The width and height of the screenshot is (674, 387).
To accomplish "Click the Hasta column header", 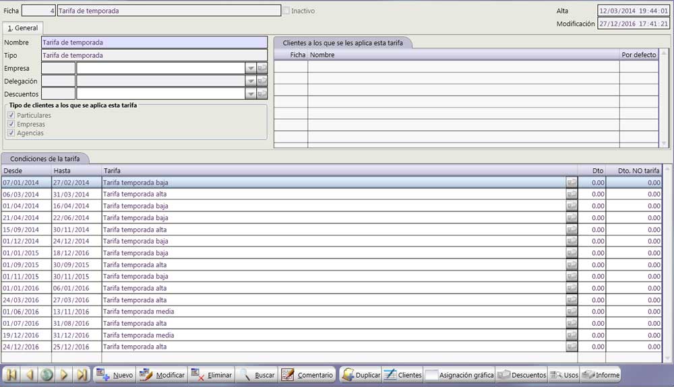I will pos(77,171).
